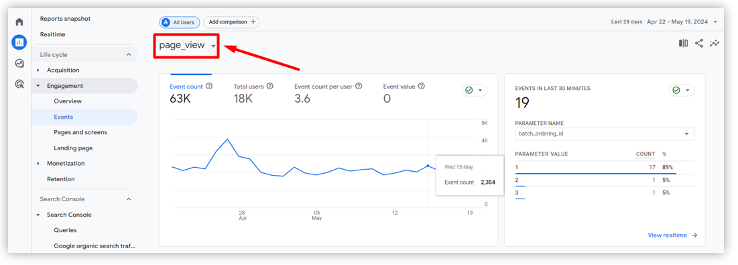
Task: Share this report icon
Action: (x=699, y=44)
